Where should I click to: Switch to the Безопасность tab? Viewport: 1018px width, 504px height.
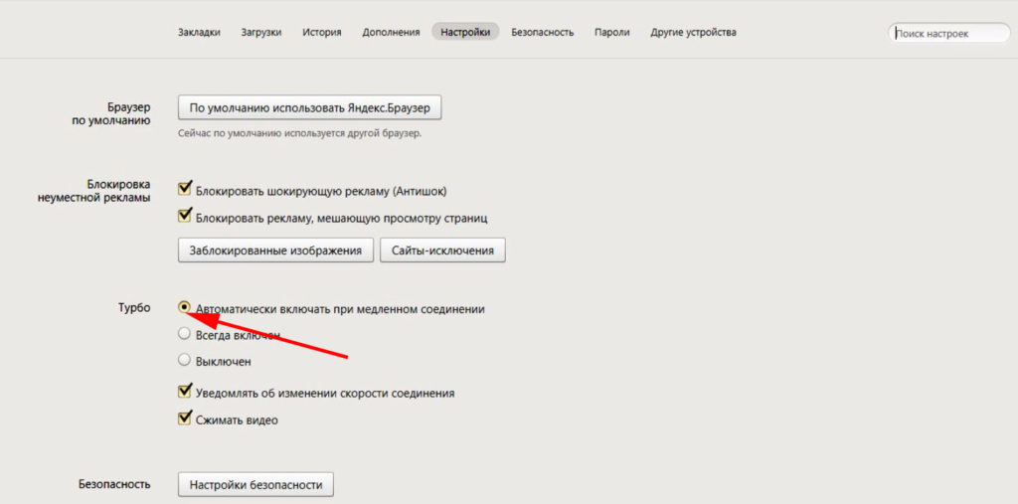click(543, 32)
